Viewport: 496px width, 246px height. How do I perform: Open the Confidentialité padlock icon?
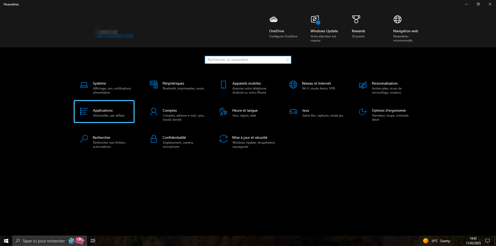point(154,139)
